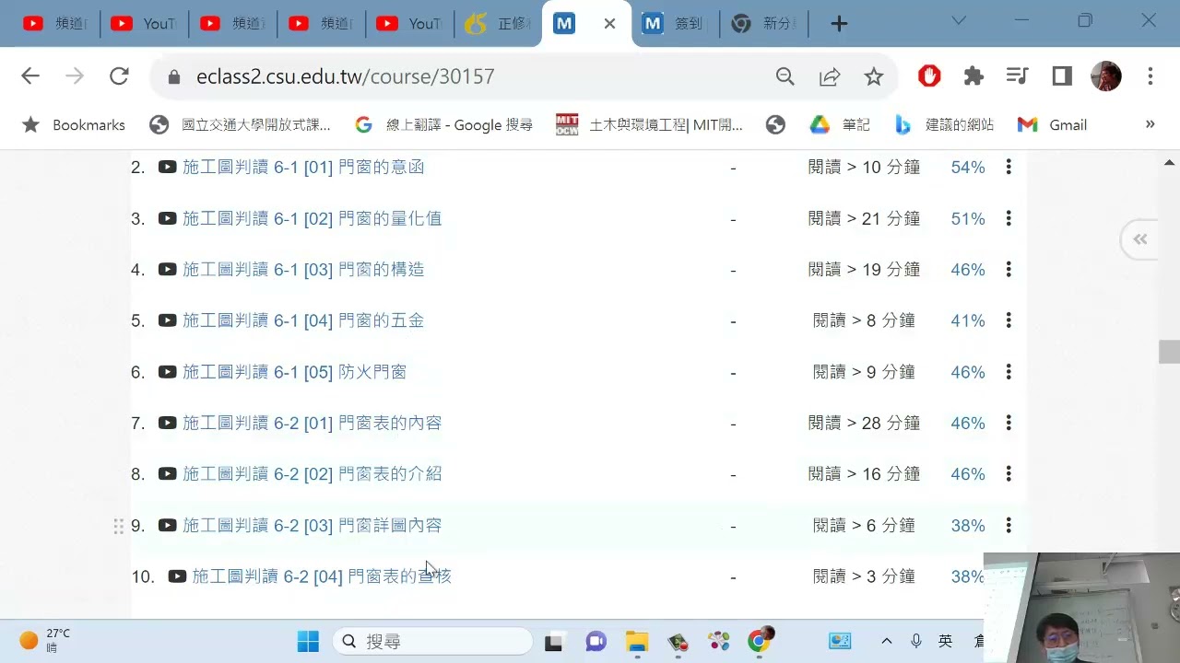The image size is (1180, 663).
Task: Open File Explorer from taskbar
Action: pos(637,641)
